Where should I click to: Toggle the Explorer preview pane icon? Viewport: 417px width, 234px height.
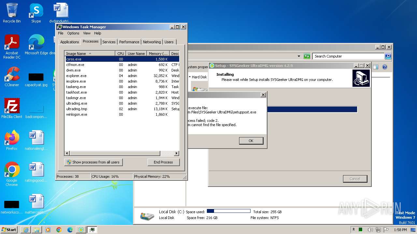(376, 67)
